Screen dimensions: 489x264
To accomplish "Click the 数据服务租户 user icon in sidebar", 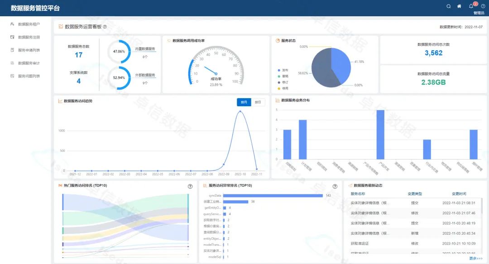I will pyautogui.click(x=13, y=24).
